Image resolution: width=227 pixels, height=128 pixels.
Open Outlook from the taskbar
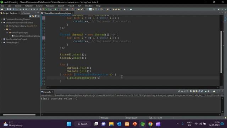click(x=119, y=124)
